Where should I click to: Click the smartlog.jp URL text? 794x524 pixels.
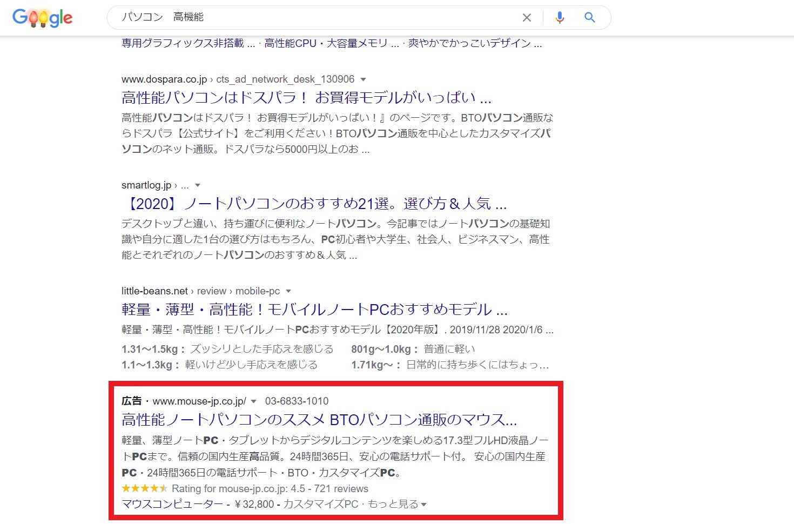146,185
